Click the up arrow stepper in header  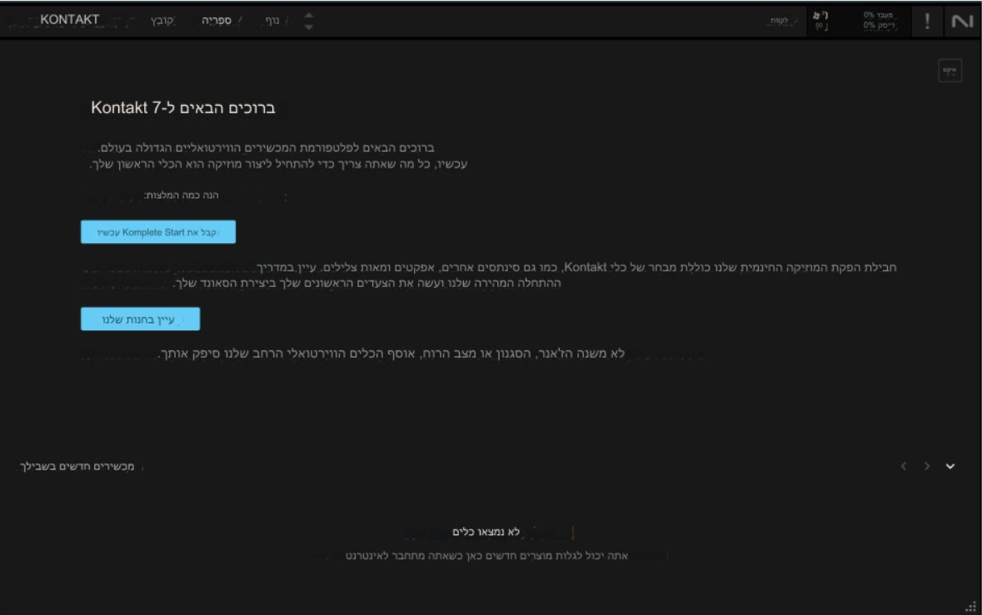309,15
